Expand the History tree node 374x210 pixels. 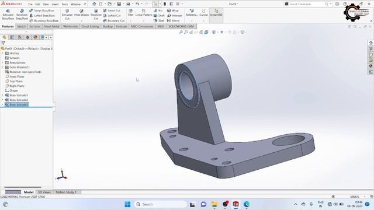point(2,53)
